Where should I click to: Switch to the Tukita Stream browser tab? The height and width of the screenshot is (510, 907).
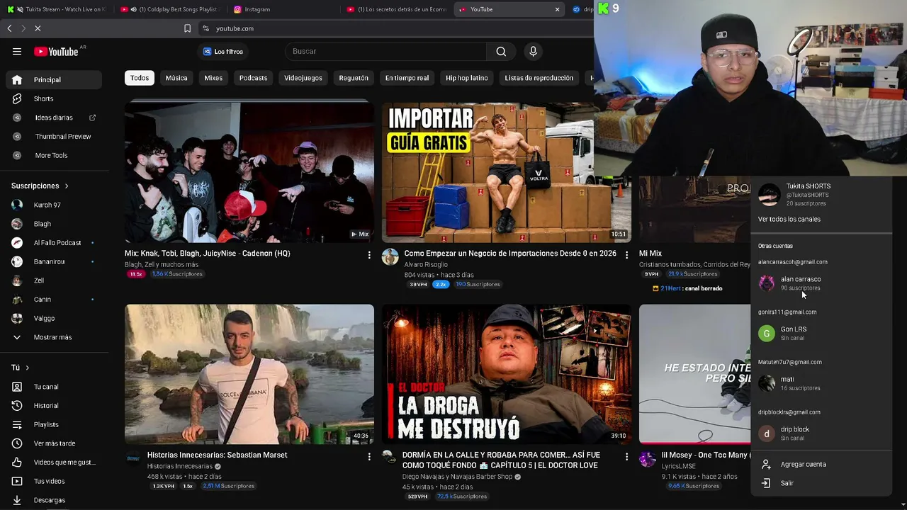57,9
